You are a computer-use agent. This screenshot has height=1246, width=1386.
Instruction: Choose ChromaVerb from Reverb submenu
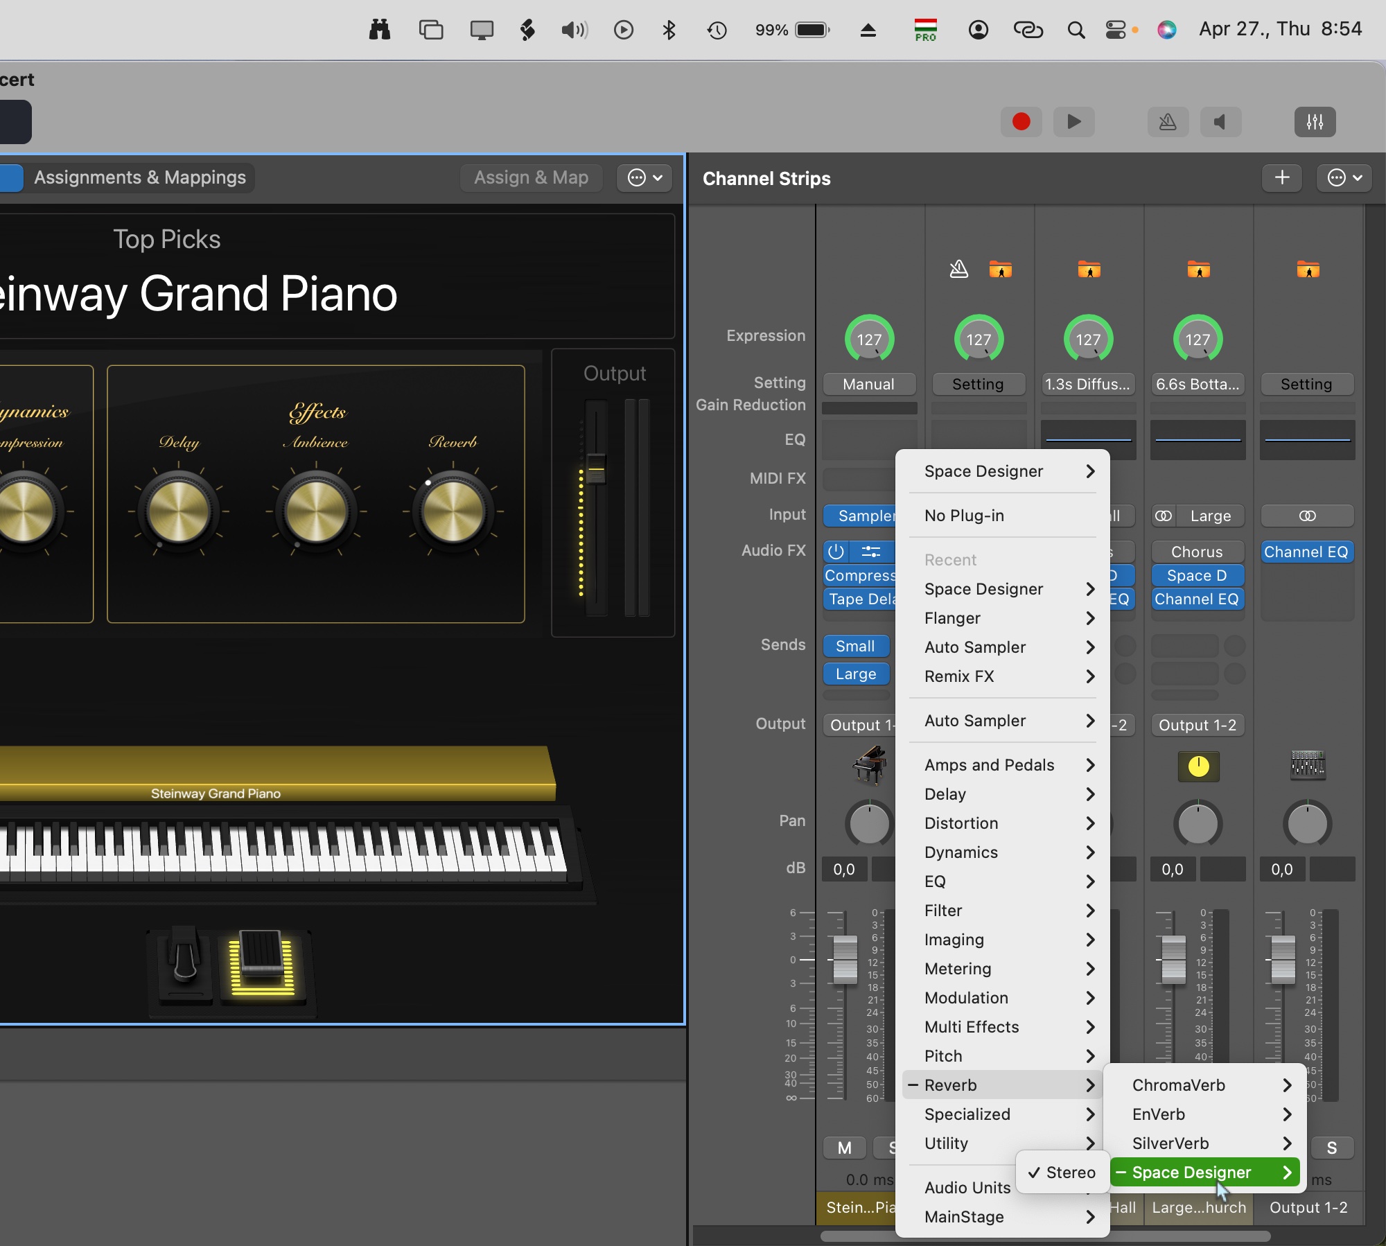(x=1204, y=1085)
